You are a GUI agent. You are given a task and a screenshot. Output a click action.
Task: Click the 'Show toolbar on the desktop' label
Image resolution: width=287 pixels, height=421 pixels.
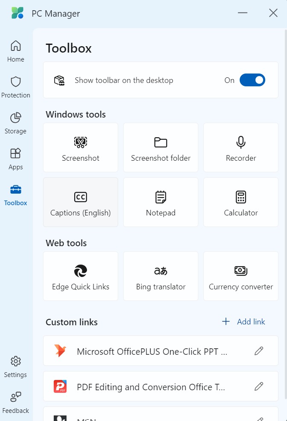point(124,80)
